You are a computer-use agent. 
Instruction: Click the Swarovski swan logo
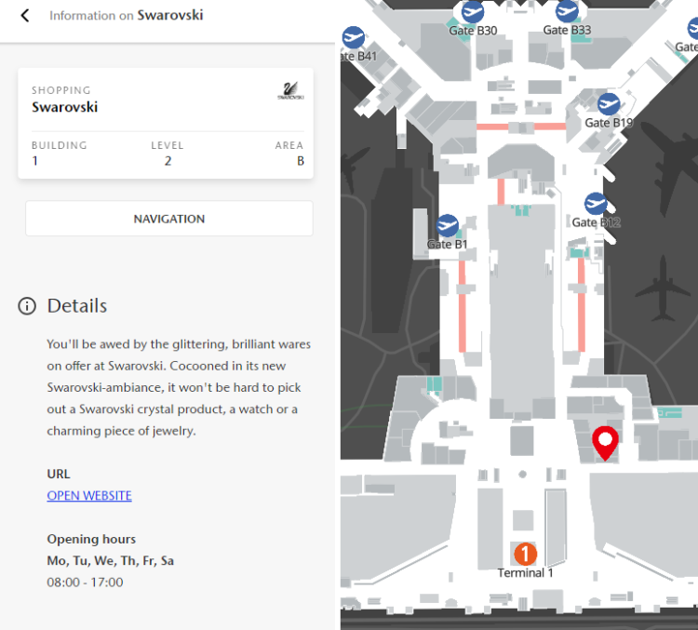pos(290,91)
